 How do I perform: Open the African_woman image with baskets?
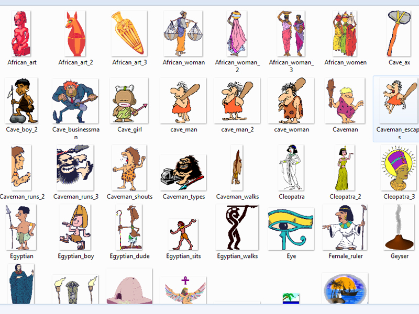pos(183,33)
